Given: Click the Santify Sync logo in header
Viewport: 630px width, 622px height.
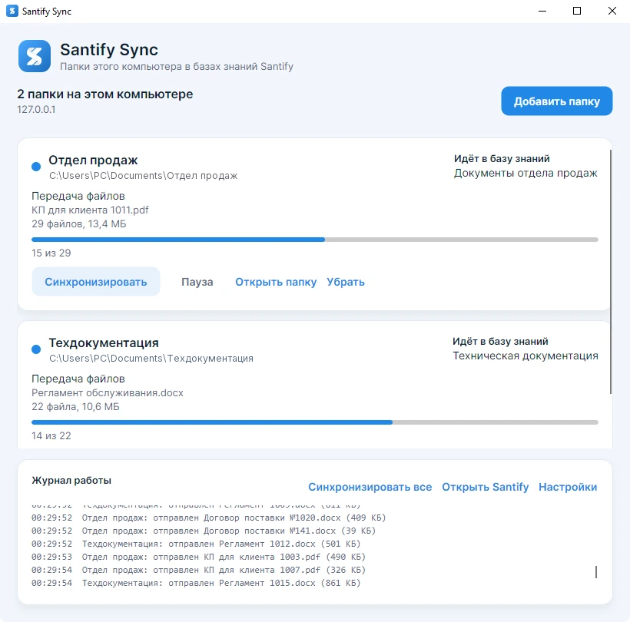Looking at the screenshot, I should [35, 56].
